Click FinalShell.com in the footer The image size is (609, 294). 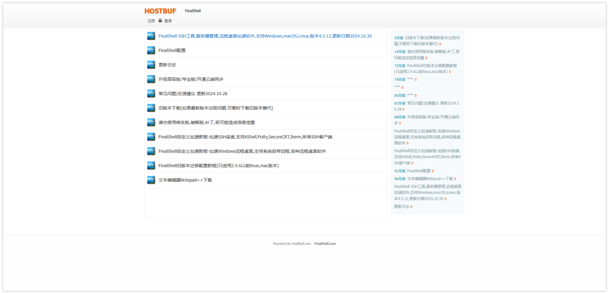click(325, 243)
